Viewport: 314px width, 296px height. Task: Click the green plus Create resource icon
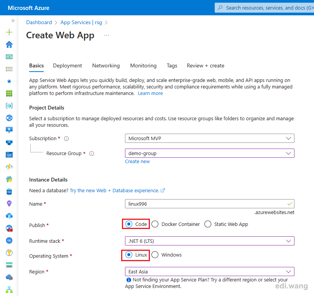point(9,32)
